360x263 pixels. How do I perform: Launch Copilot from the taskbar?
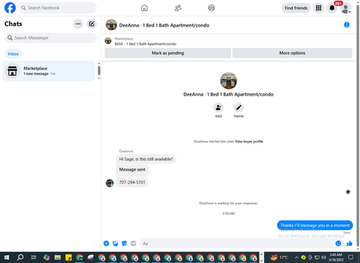(x=47, y=257)
